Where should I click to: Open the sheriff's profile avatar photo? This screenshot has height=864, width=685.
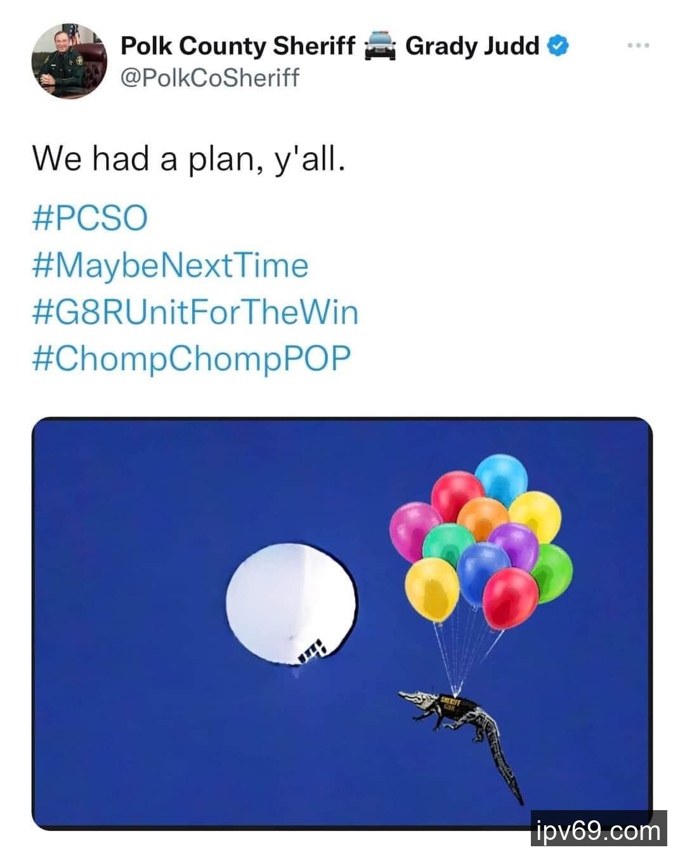click(x=69, y=61)
